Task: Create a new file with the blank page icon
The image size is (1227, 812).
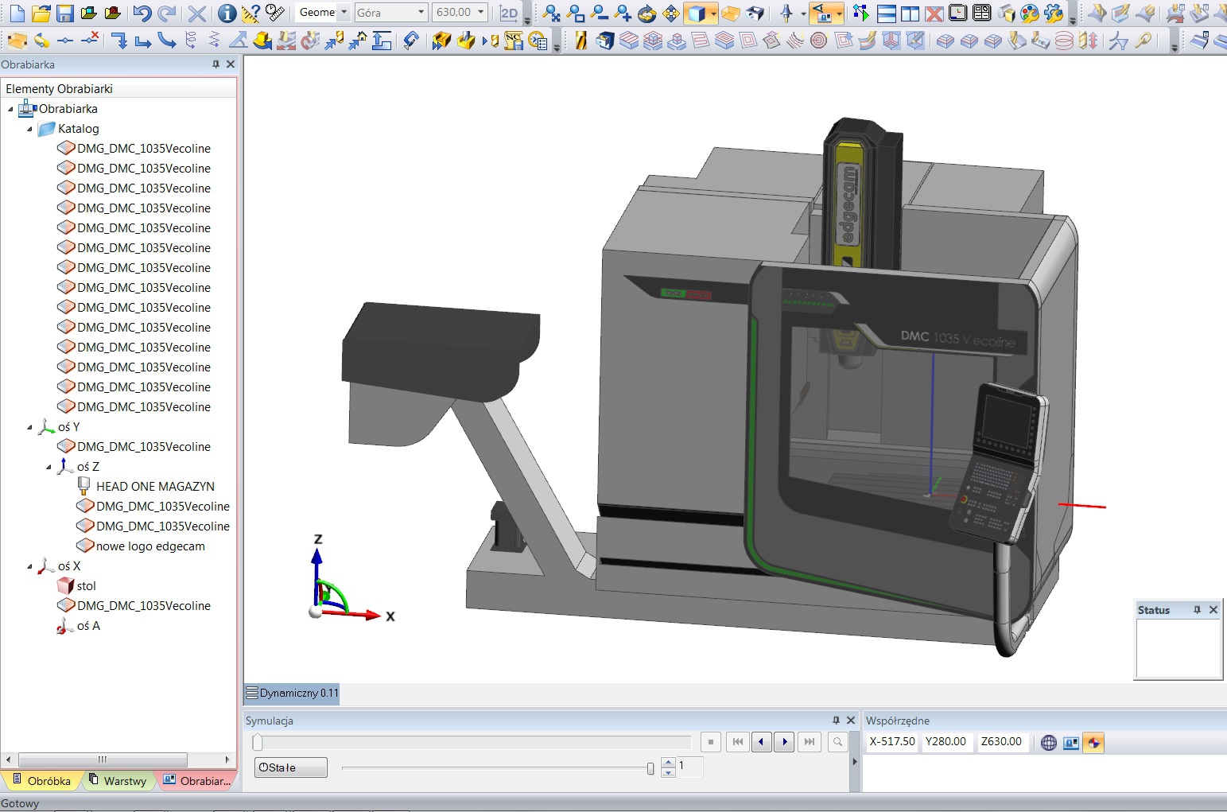Action: click(x=17, y=13)
